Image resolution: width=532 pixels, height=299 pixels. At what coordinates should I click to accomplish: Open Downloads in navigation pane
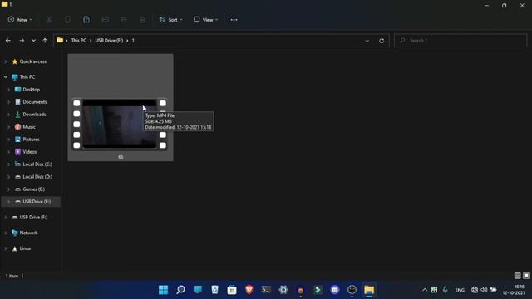pyautogui.click(x=34, y=115)
